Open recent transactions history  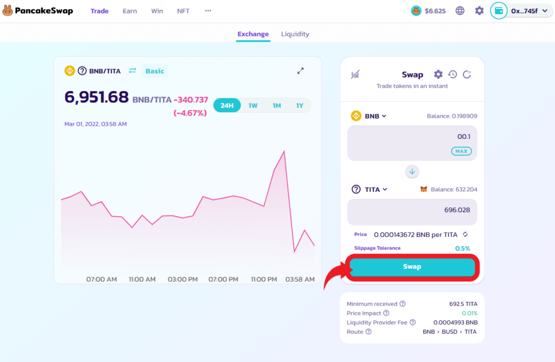click(x=453, y=74)
